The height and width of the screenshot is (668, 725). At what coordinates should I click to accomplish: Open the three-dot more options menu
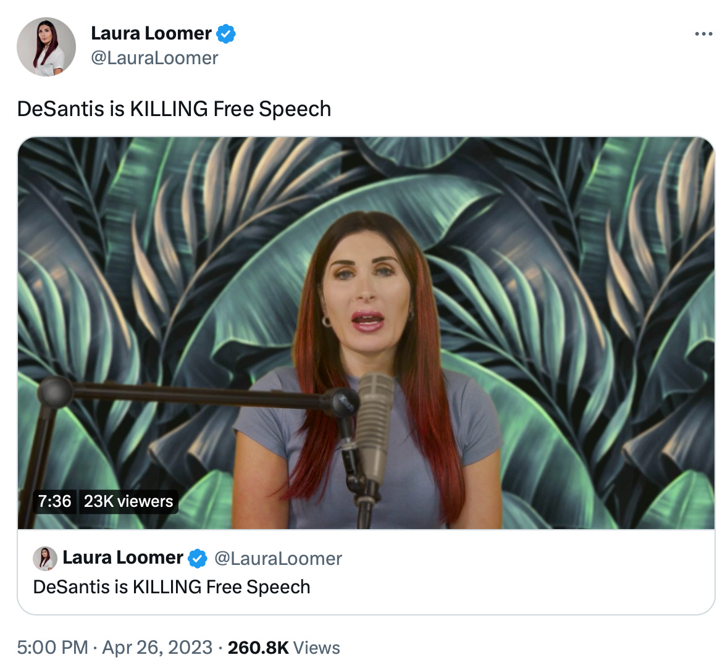pyautogui.click(x=703, y=34)
